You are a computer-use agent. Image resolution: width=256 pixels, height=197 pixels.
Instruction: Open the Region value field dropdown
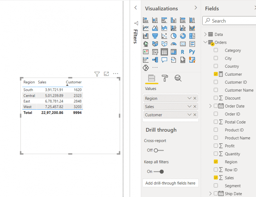189,98
